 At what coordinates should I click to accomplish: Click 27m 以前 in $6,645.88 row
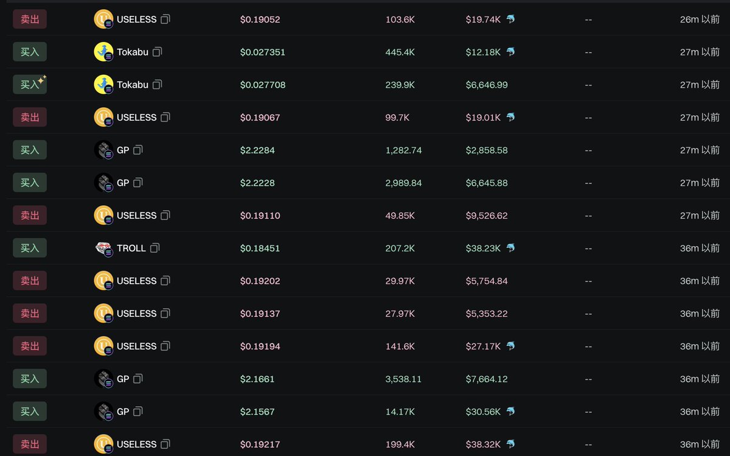click(700, 183)
